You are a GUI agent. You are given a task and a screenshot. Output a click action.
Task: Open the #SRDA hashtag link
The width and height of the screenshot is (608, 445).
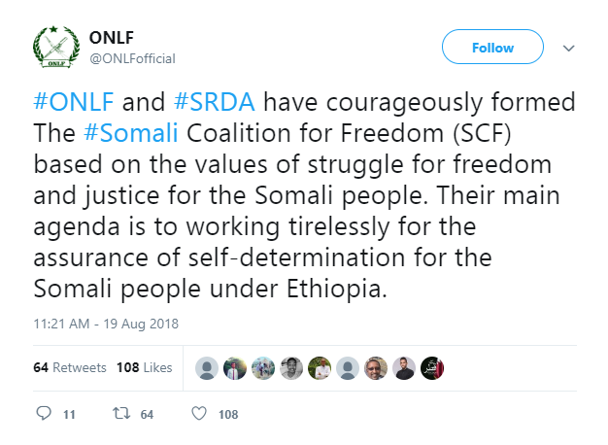pyautogui.click(x=215, y=102)
